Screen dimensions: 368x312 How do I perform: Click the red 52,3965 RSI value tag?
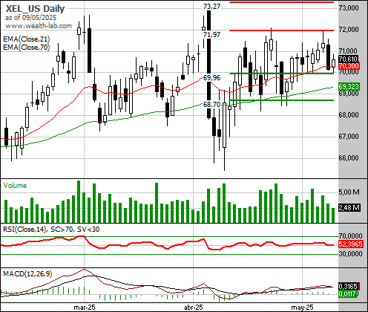351,244
